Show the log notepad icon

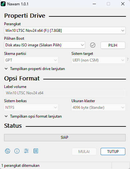pyautogui.click(x=36, y=151)
